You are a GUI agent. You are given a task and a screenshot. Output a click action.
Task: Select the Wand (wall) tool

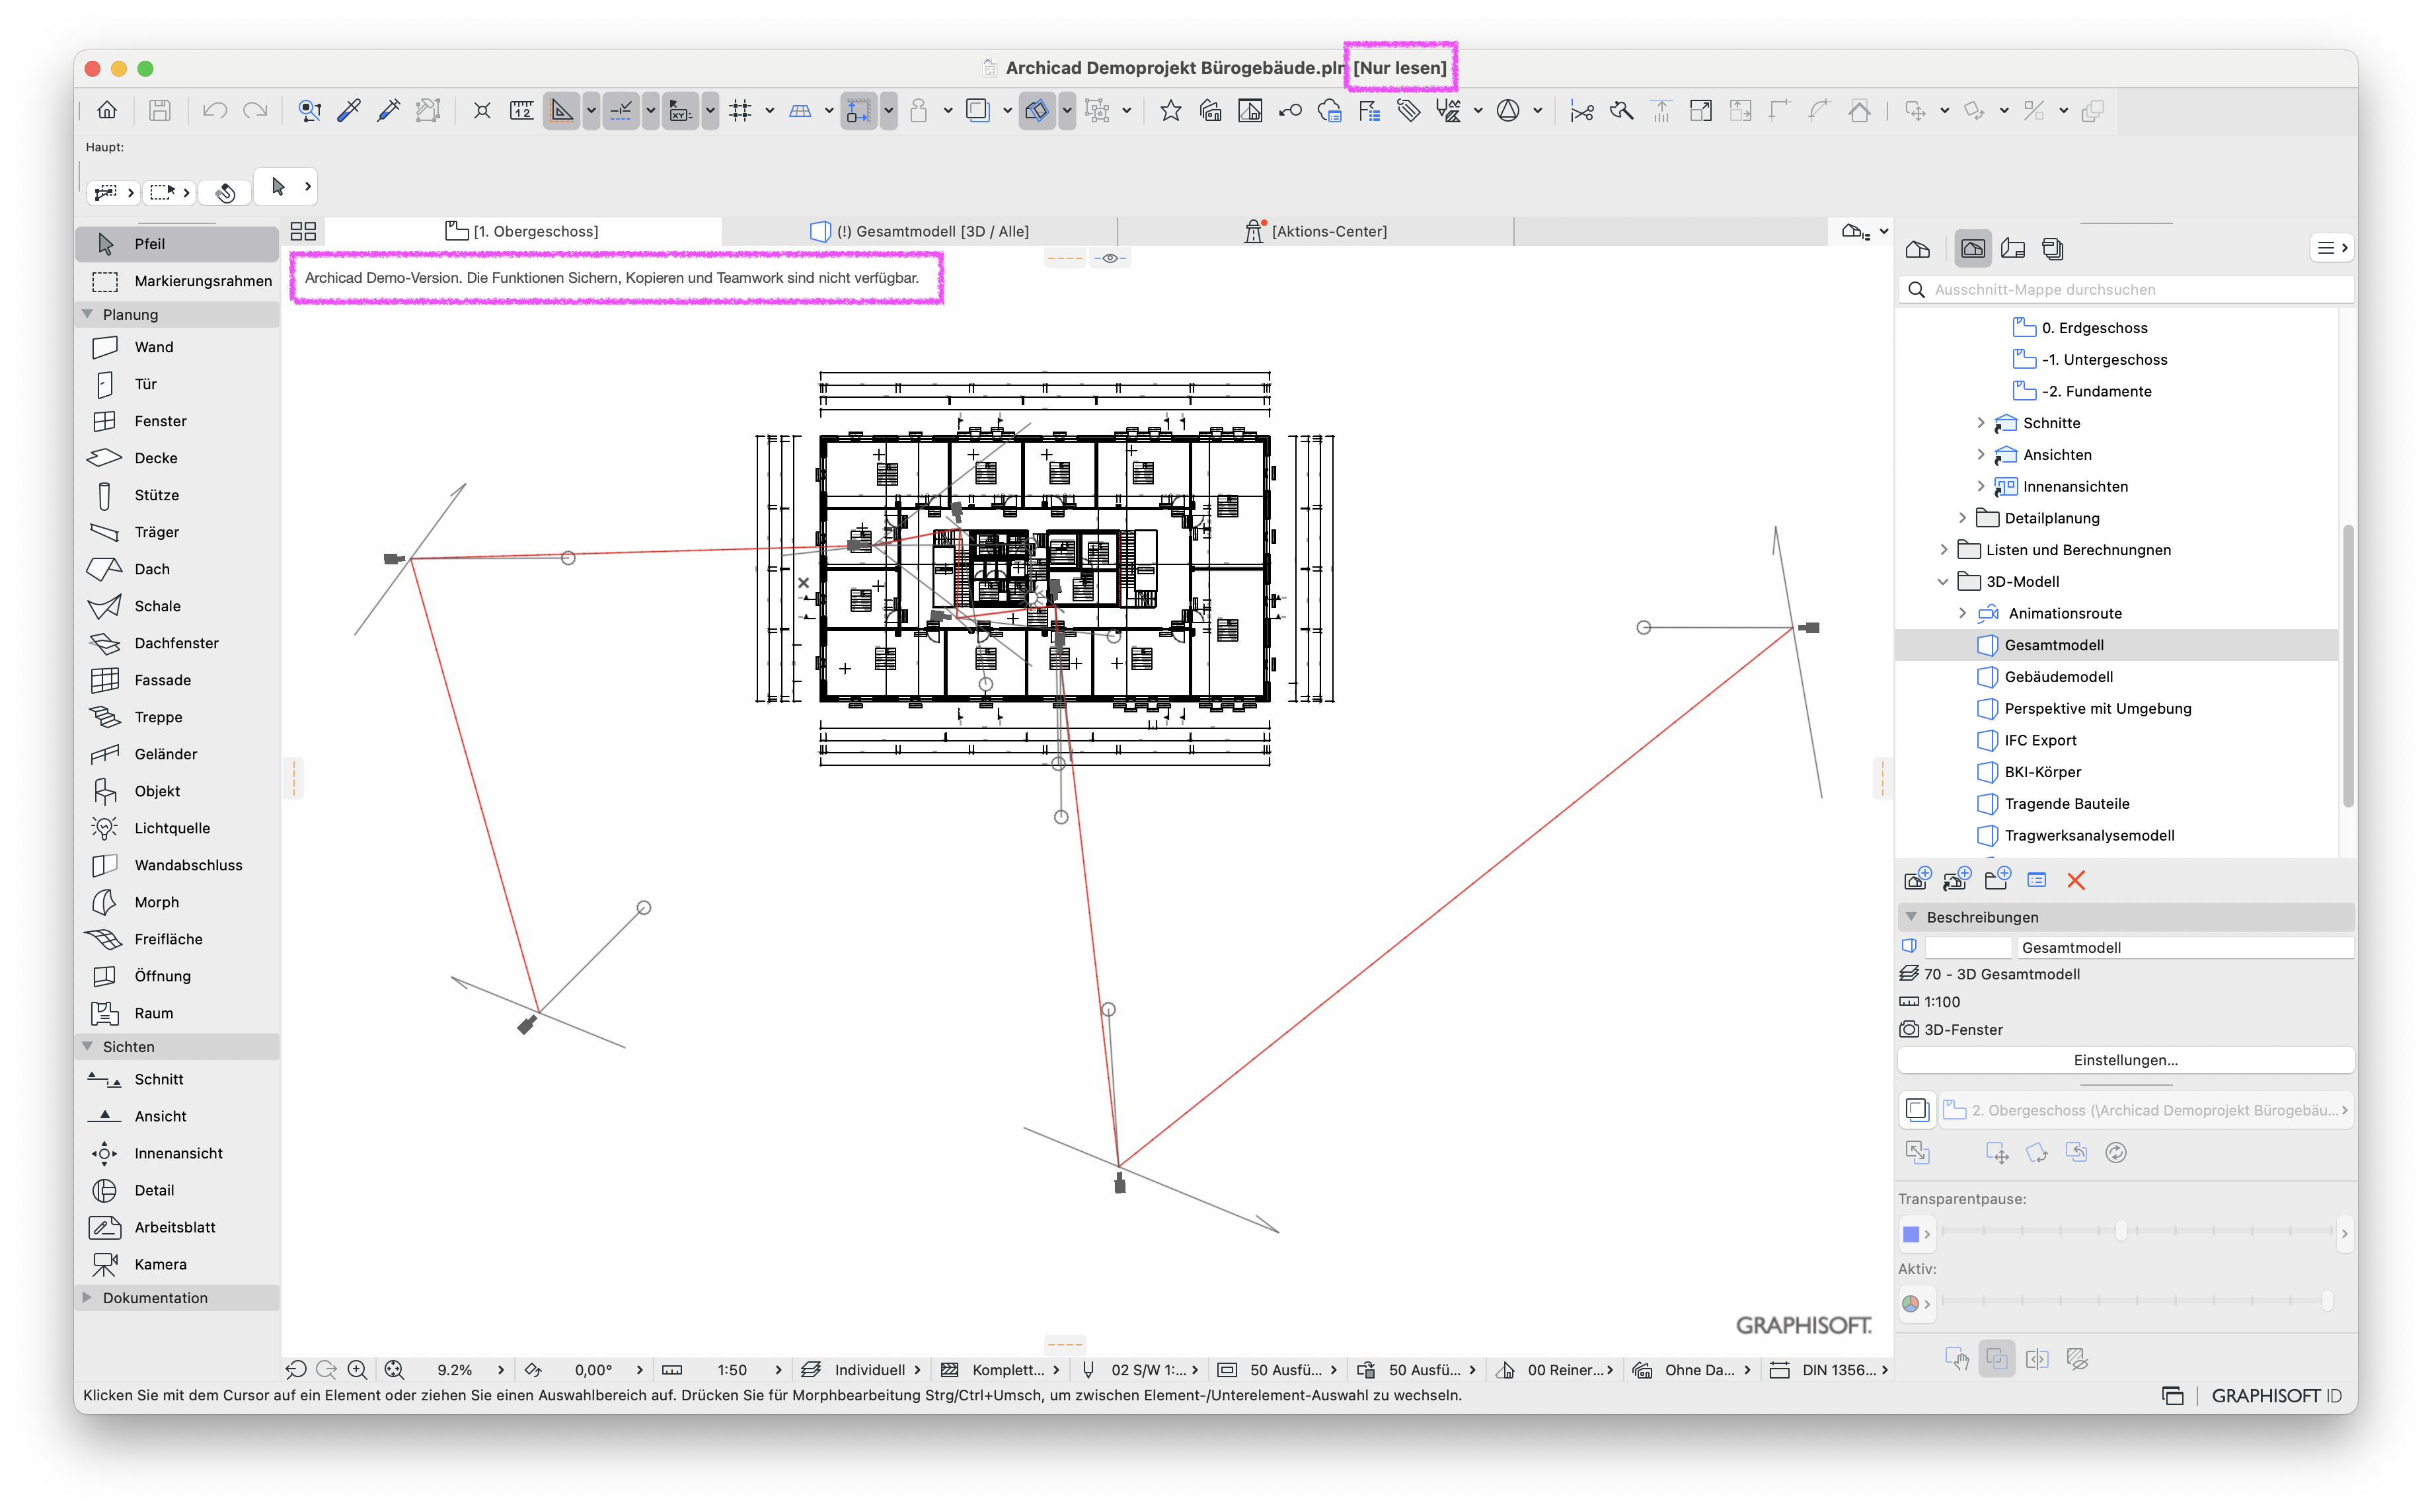tap(176, 347)
